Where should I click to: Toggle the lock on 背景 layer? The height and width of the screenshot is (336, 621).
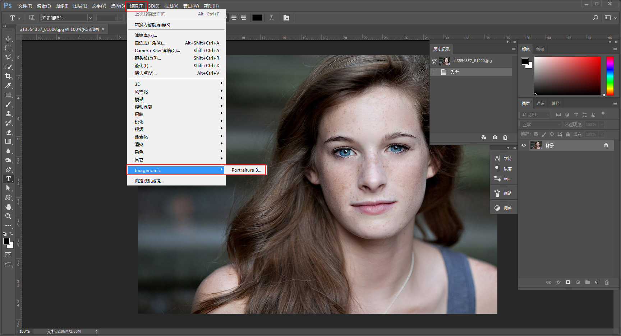click(606, 145)
